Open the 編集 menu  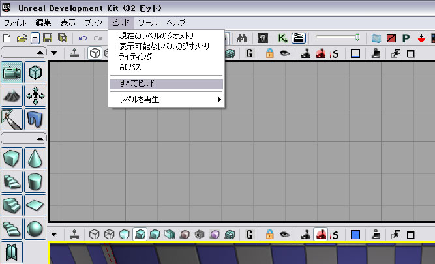click(43, 23)
